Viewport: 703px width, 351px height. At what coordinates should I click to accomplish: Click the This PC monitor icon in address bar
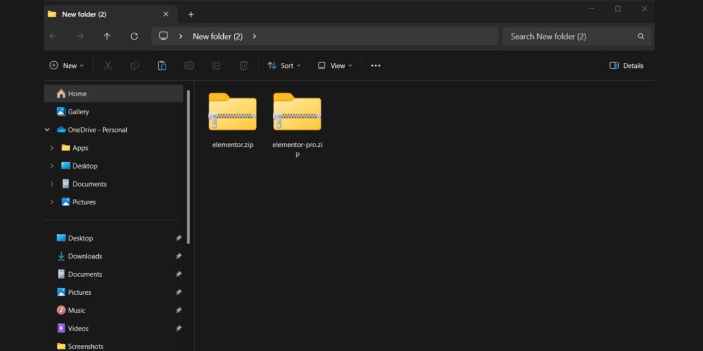point(163,36)
